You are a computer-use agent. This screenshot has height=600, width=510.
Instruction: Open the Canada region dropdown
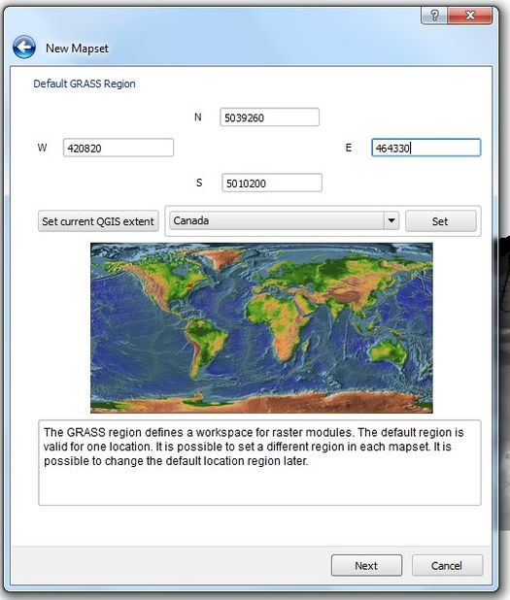(284, 220)
